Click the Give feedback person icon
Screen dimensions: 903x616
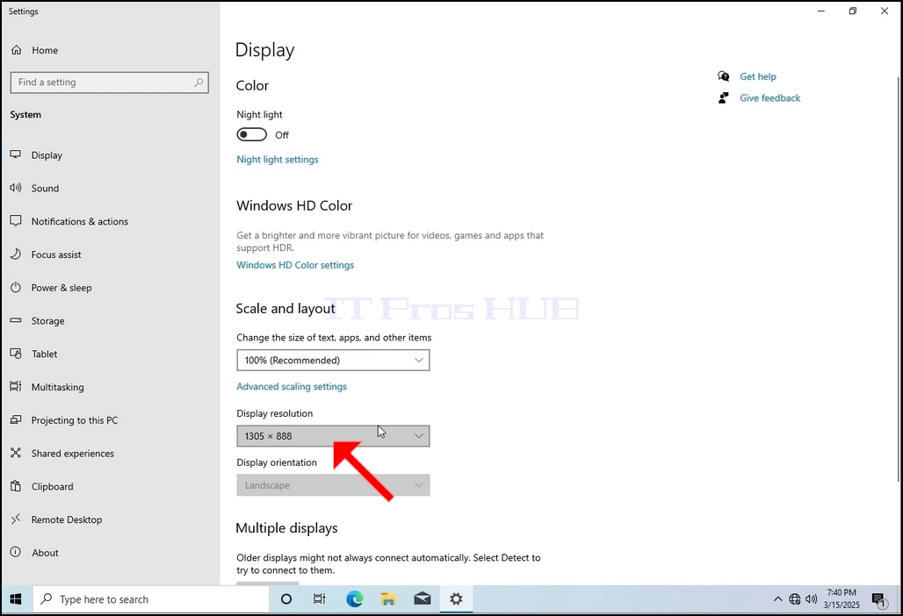click(723, 97)
